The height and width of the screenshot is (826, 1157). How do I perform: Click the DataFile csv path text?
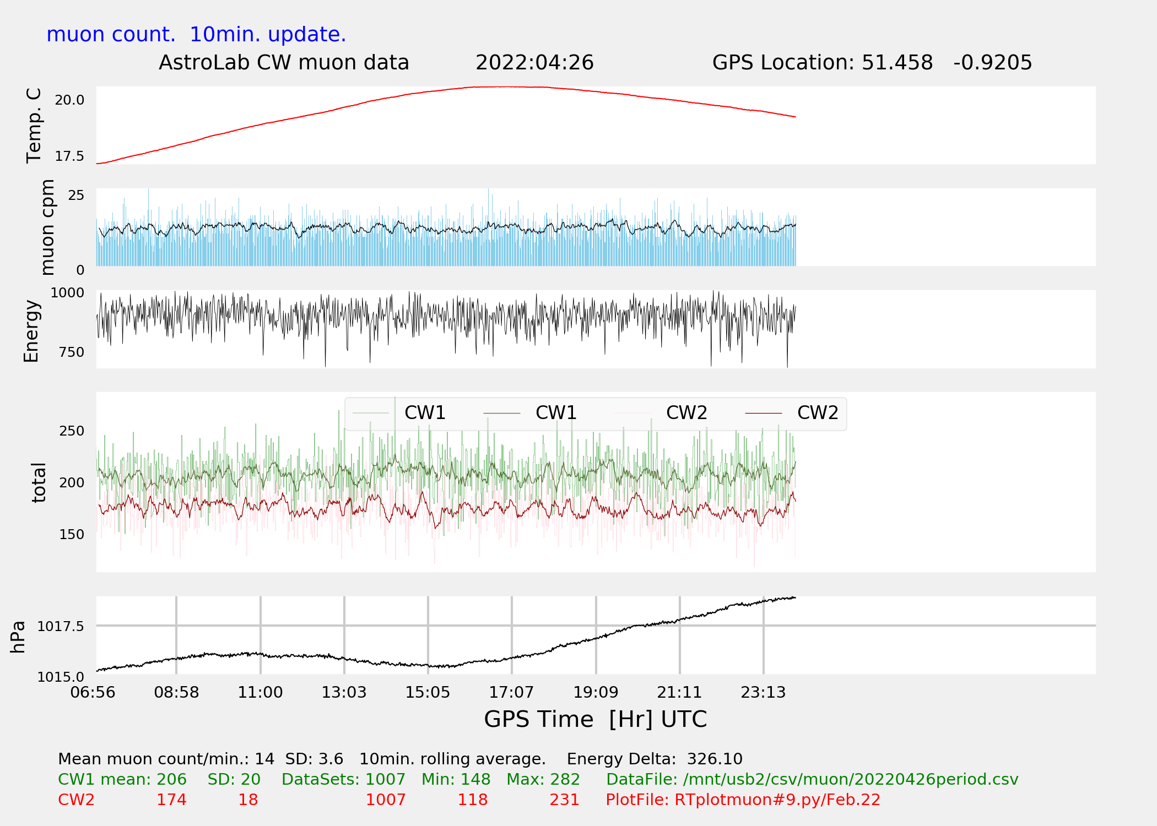point(812,780)
